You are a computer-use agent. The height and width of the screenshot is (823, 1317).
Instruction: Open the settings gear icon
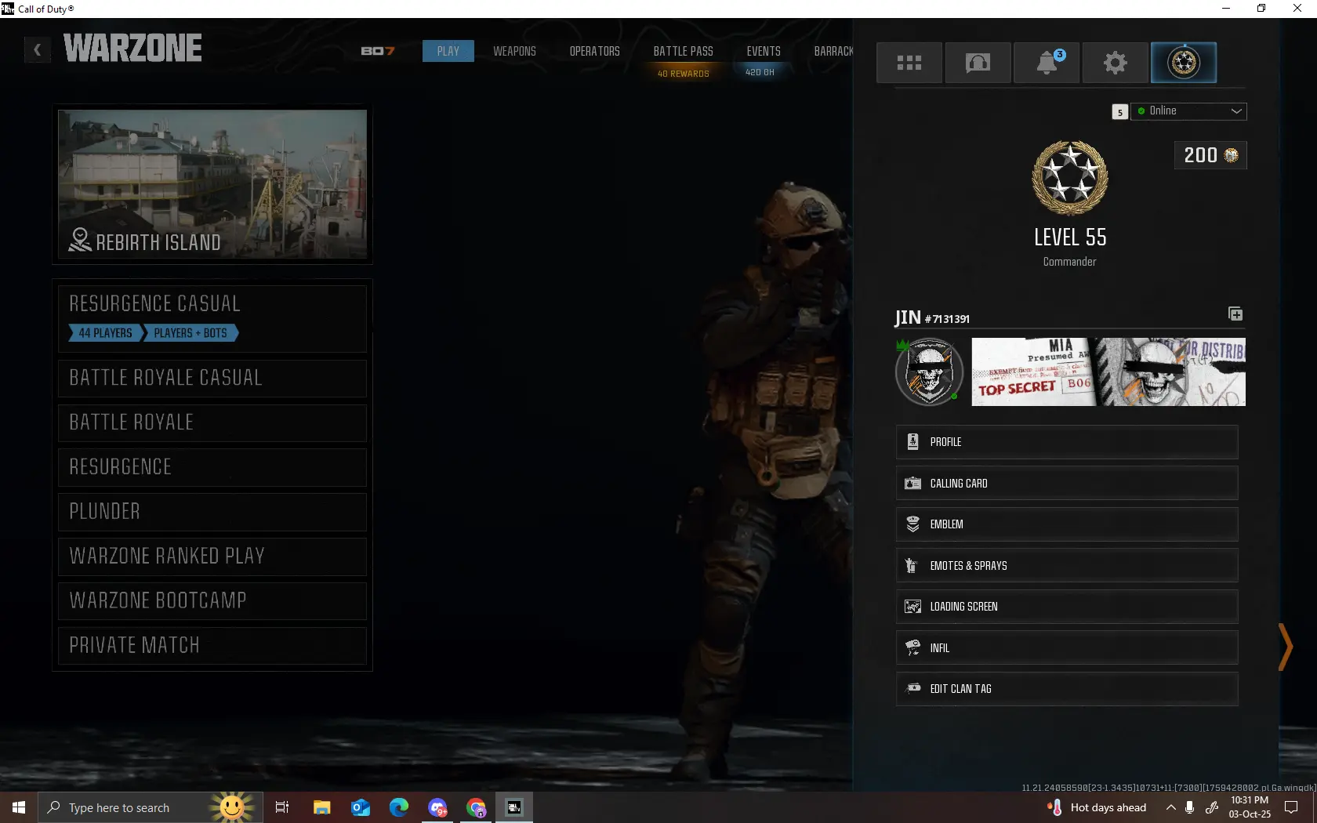pyautogui.click(x=1115, y=63)
